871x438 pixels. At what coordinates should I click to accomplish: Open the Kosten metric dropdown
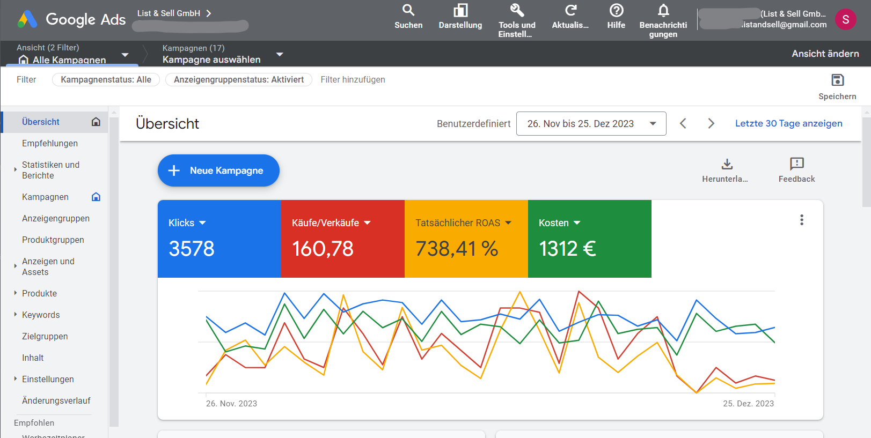click(577, 222)
